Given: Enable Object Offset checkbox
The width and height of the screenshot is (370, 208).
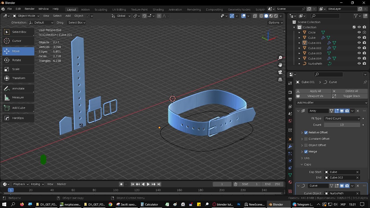Looking at the screenshot, I should coord(306,145).
